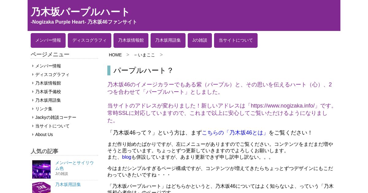Click the ←いまここ breadcrumb text
This screenshot has width=368, height=193.
click(x=144, y=55)
